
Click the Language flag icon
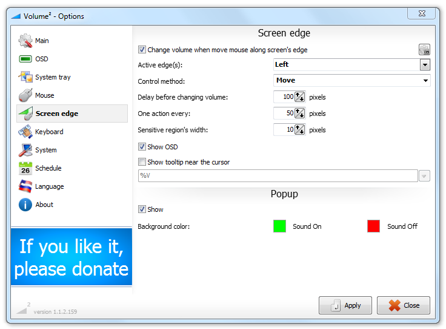click(x=25, y=186)
